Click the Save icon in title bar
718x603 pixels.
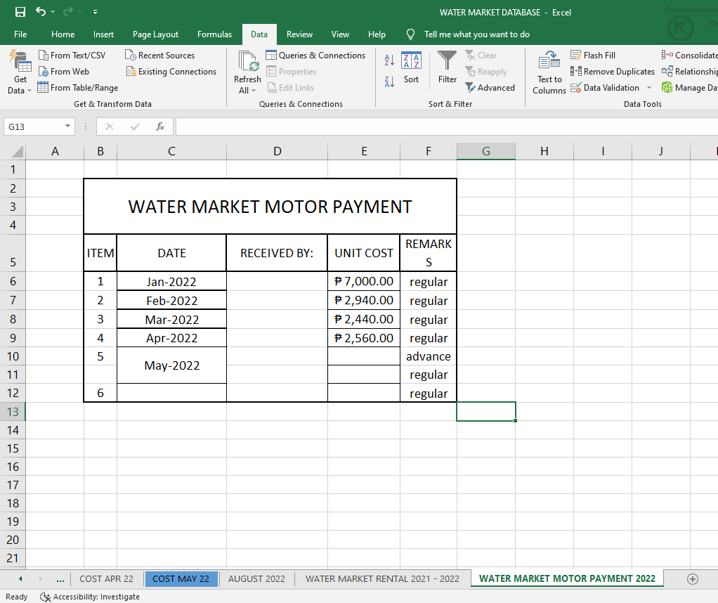(20, 12)
